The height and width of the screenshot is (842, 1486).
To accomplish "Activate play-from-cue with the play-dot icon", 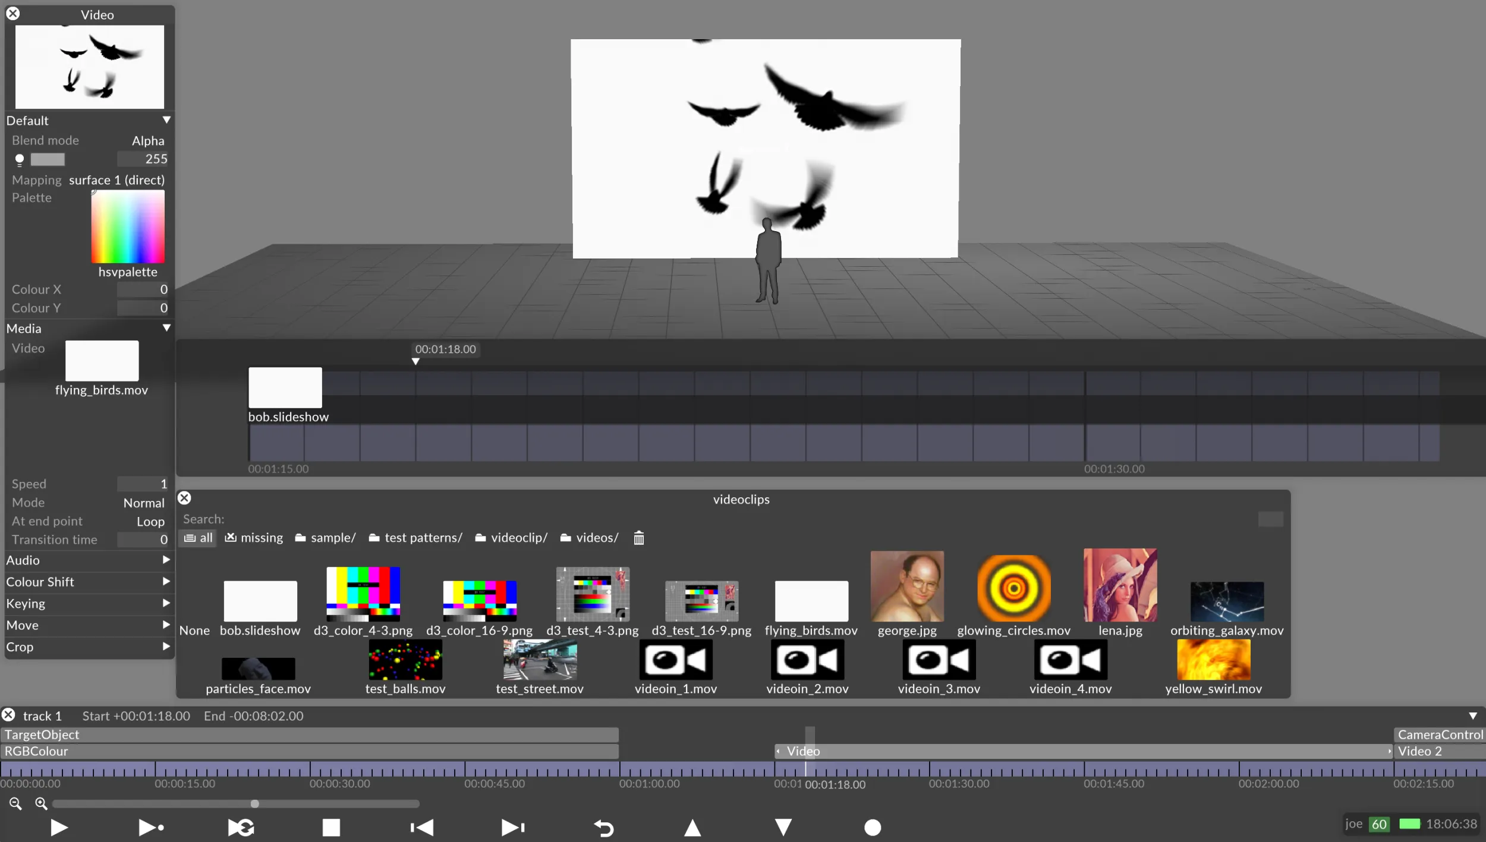I will 150,827.
